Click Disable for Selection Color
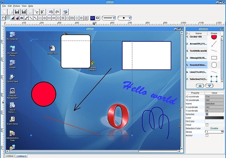 [x=214, y=128]
